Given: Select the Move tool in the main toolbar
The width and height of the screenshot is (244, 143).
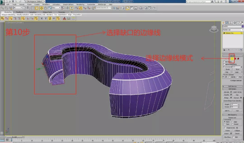Looking at the screenshot, I should pos(42,8).
